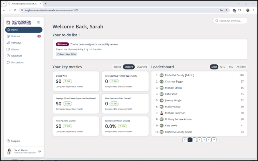Show leaderboard for All Time
258x161 pixels.
(x=241, y=67)
